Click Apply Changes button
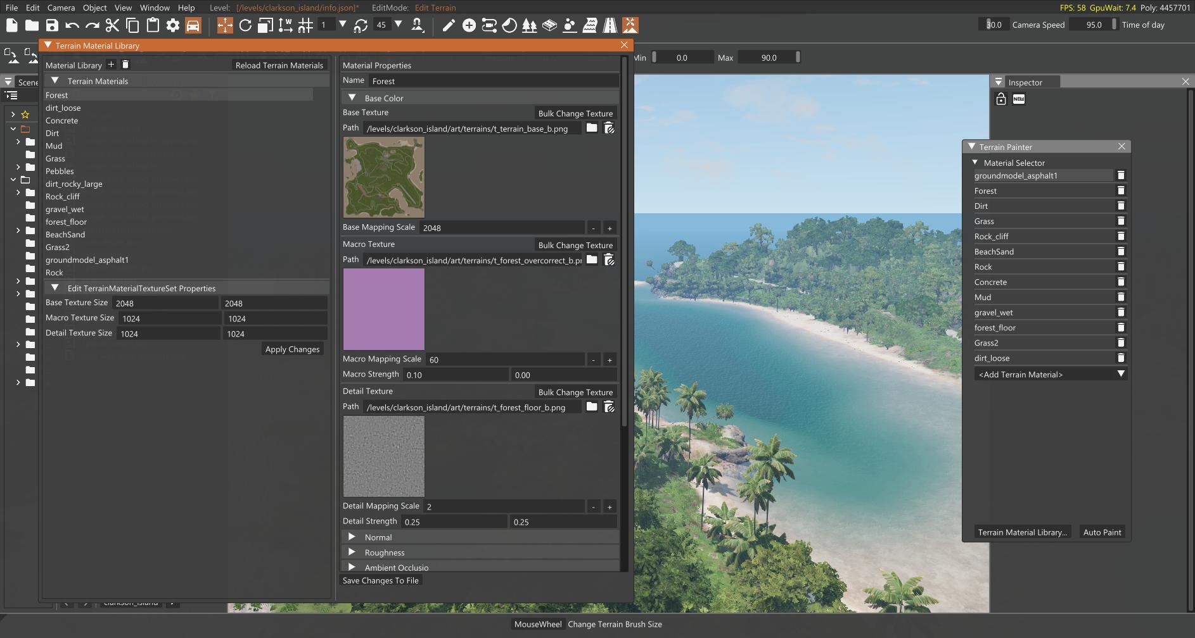The height and width of the screenshot is (638, 1195). point(292,349)
